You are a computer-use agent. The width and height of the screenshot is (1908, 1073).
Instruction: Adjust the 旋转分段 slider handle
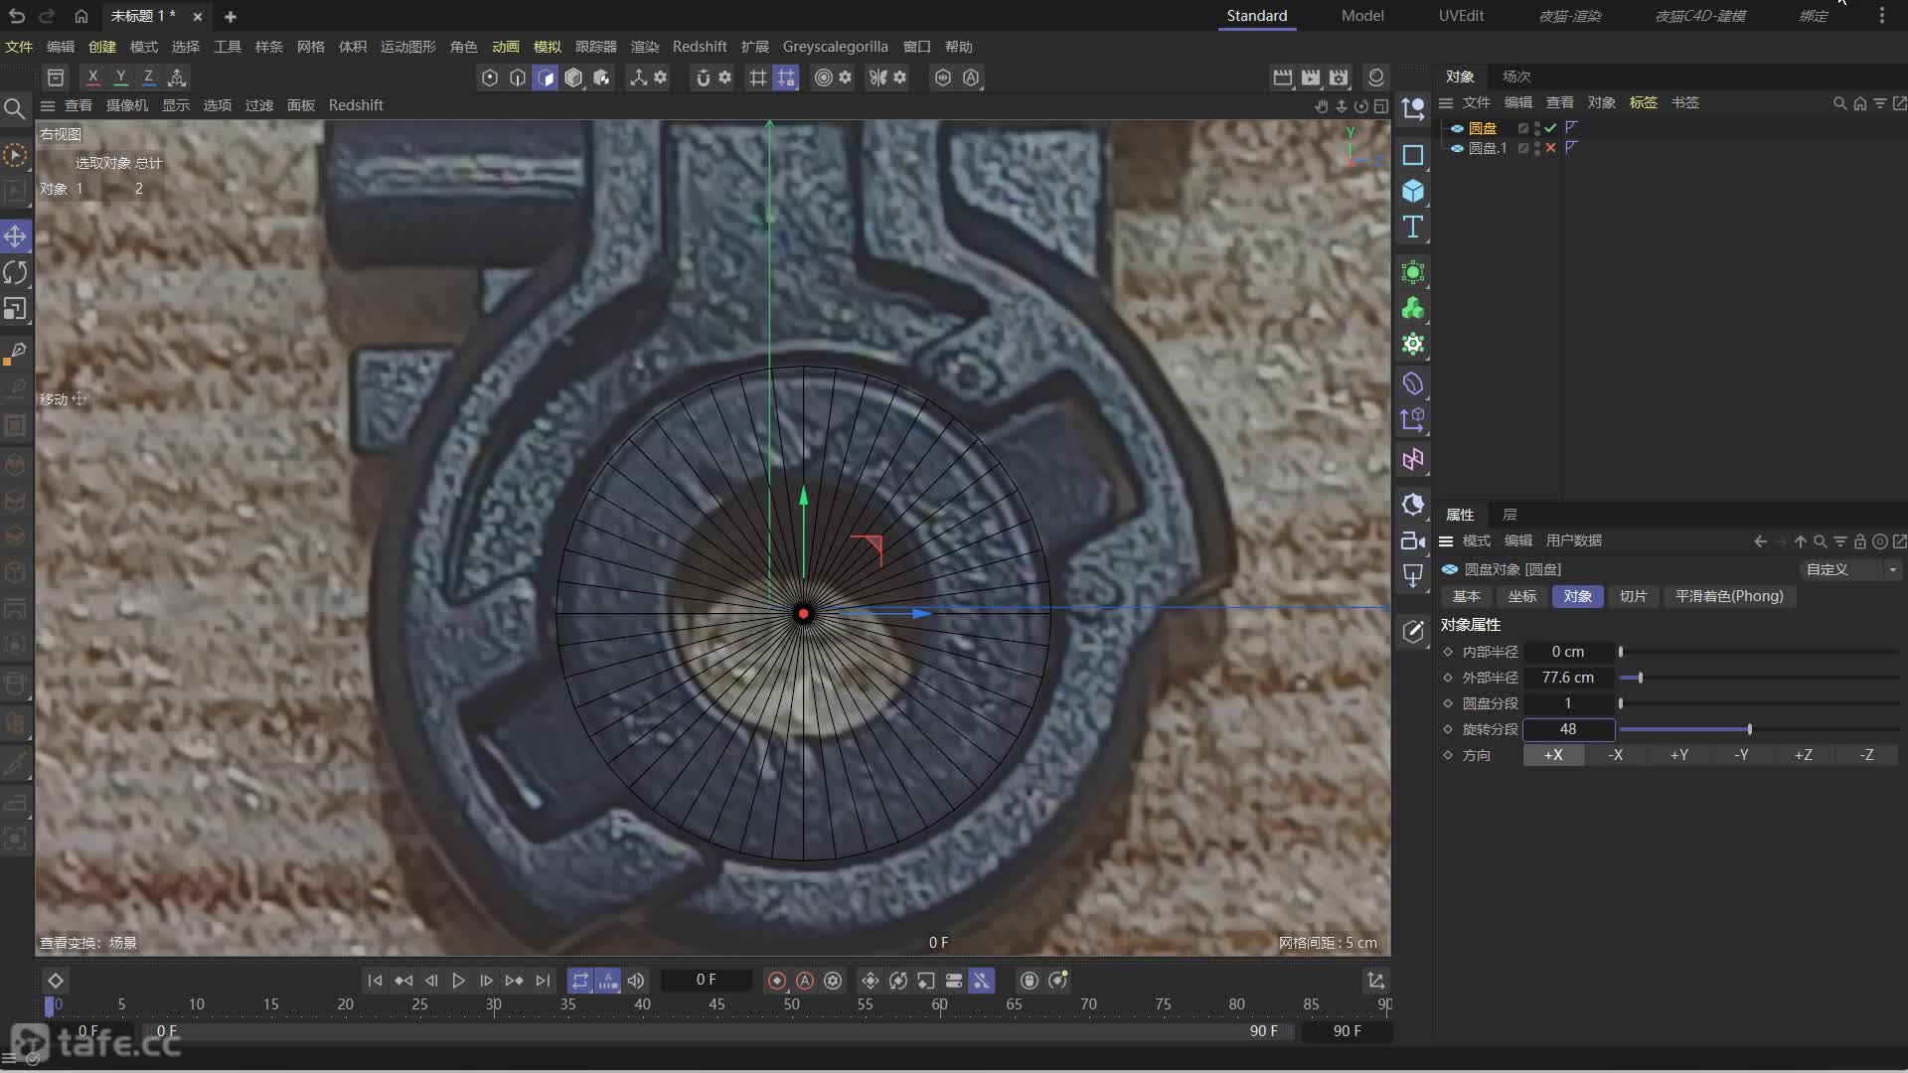pyautogui.click(x=1749, y=729)
